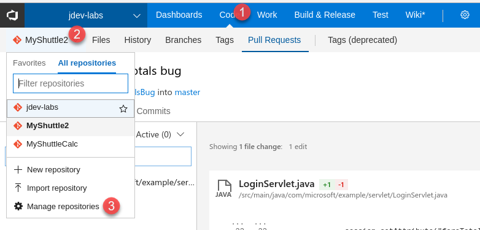480x230 pixels.
Task: Follow the master branch link
Action: [187, 92]
